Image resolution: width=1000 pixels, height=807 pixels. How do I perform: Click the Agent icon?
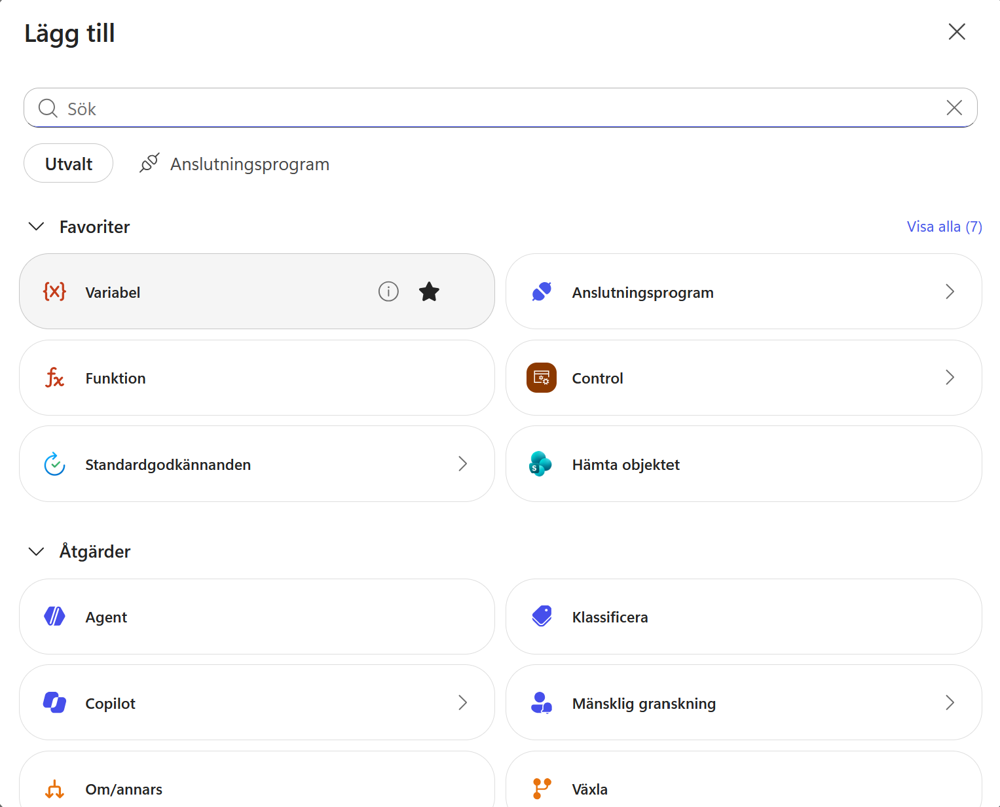click(54, 616)
